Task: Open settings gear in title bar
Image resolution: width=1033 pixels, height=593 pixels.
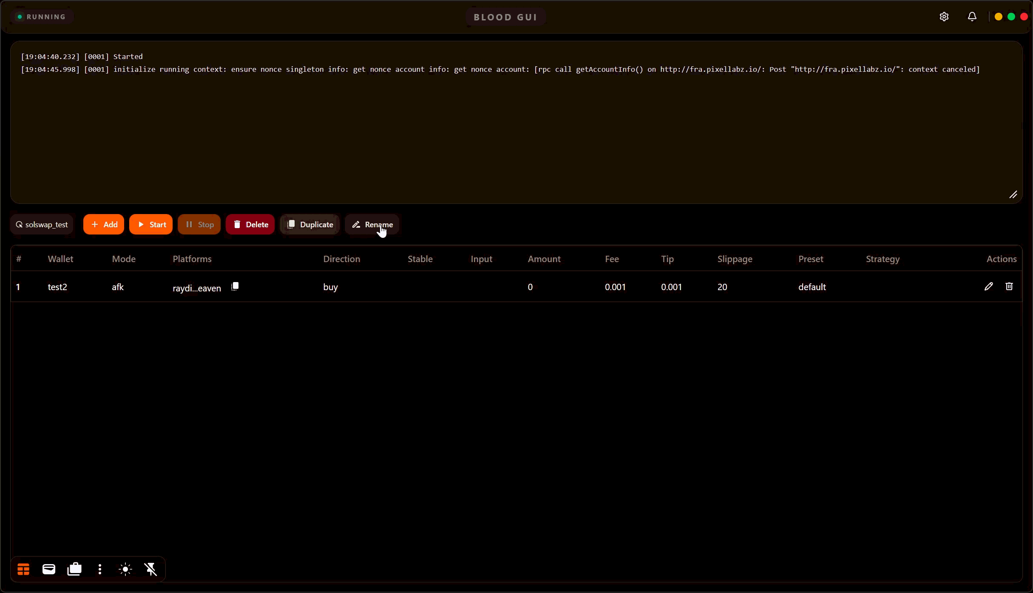Action: [x=944, y=17]
